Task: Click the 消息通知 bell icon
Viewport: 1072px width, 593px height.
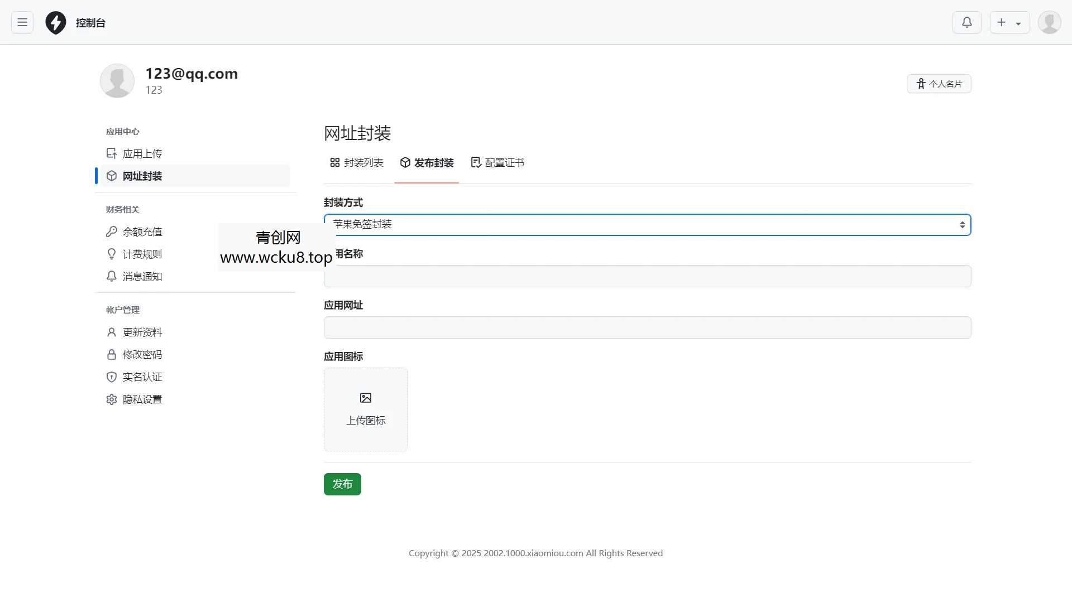Action: tap(112, 276)
